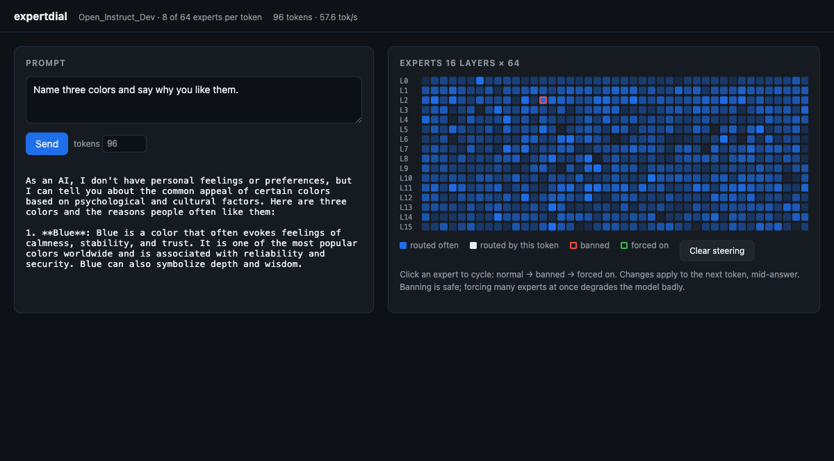Click the 'EXPERTS 16 LAYERS × 64' heading

tap(460, 63)
